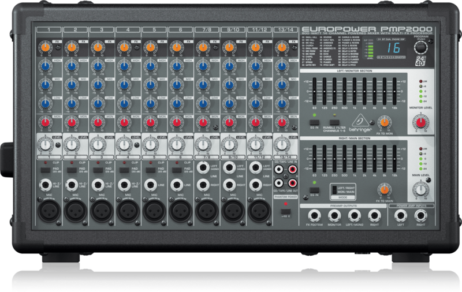Click the RIGHT/MAIN SECTION header
Screen dimensions: 462x292
pyautogui.click(x=354, y=138)
